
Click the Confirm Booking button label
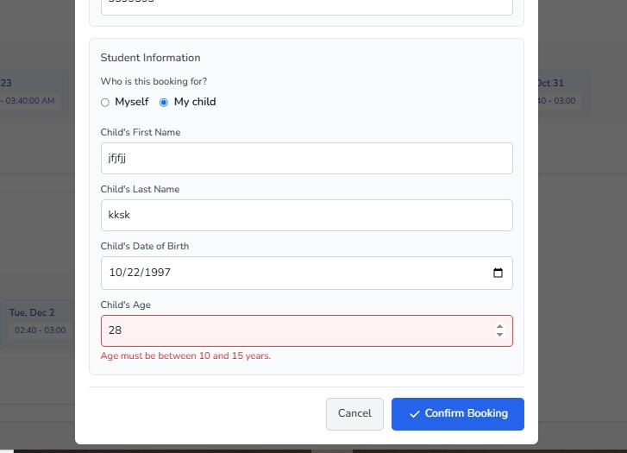coord(466,414)
